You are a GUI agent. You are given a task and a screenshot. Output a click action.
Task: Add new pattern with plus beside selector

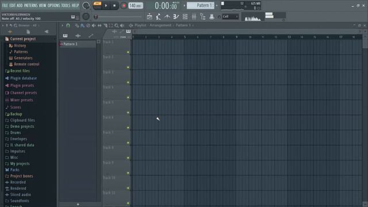coord(216,5)
